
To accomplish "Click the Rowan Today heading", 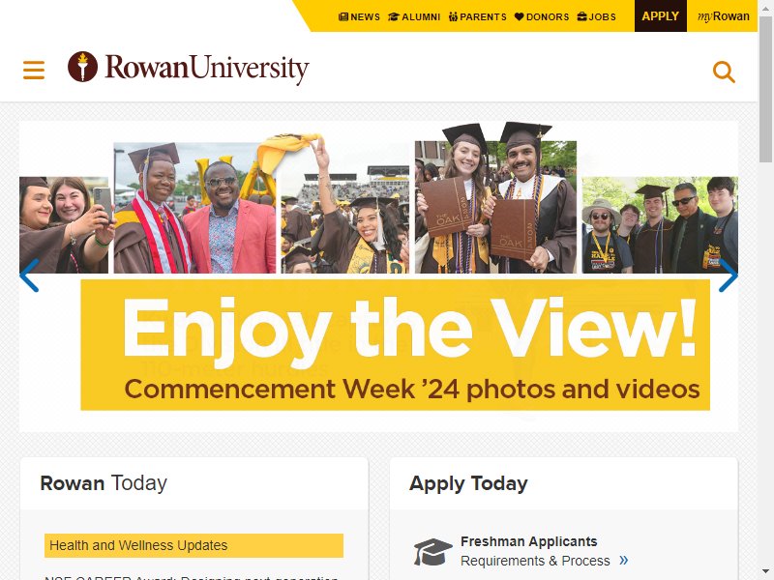I will coord(104,483).
